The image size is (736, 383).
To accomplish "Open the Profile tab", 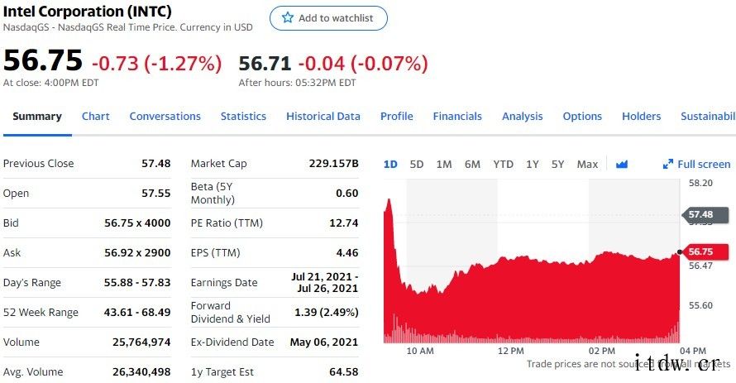I will coord(397,117).
